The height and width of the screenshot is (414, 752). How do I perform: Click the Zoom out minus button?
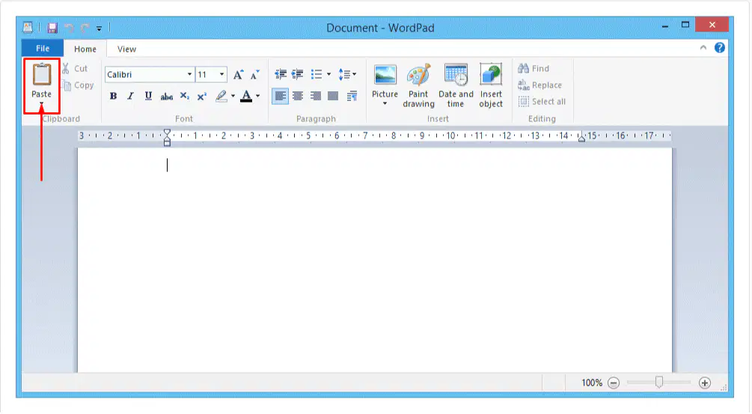[614, 383]
